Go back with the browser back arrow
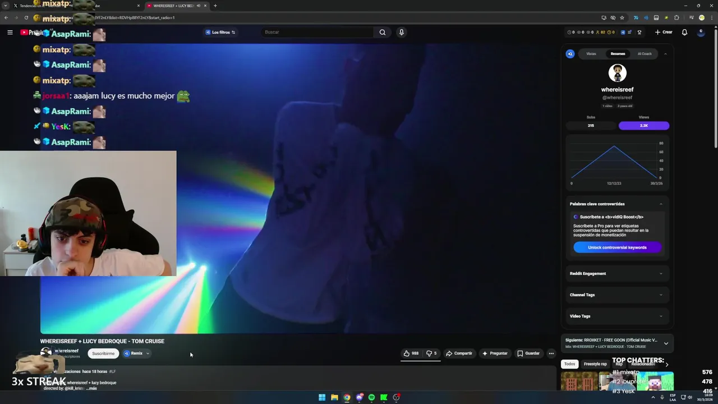The height and width of the screenshot is (404, 718). pos(6,17)
